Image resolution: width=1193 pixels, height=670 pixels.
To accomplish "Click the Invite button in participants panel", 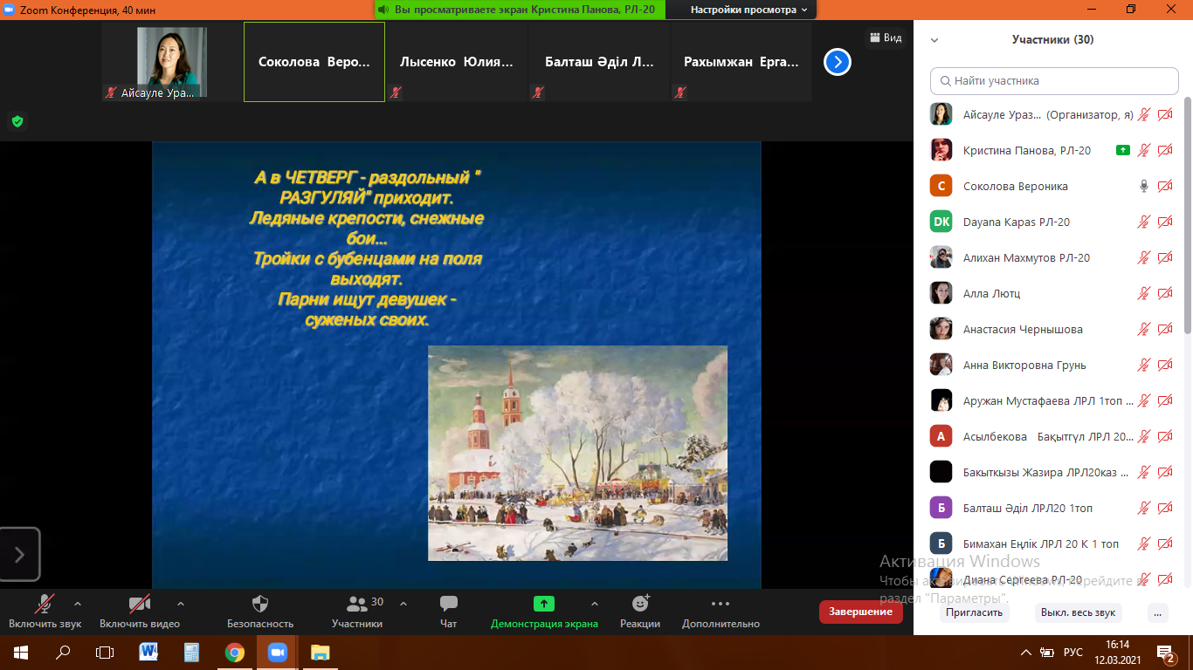I will 975,612.
